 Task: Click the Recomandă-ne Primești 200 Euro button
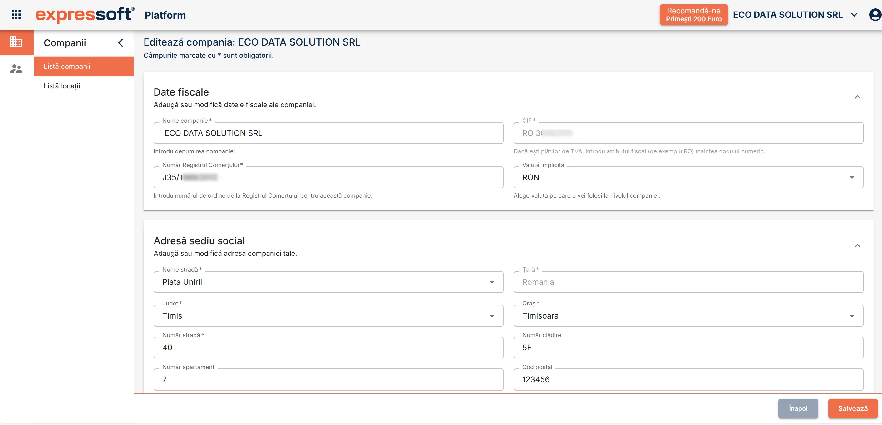693,15
